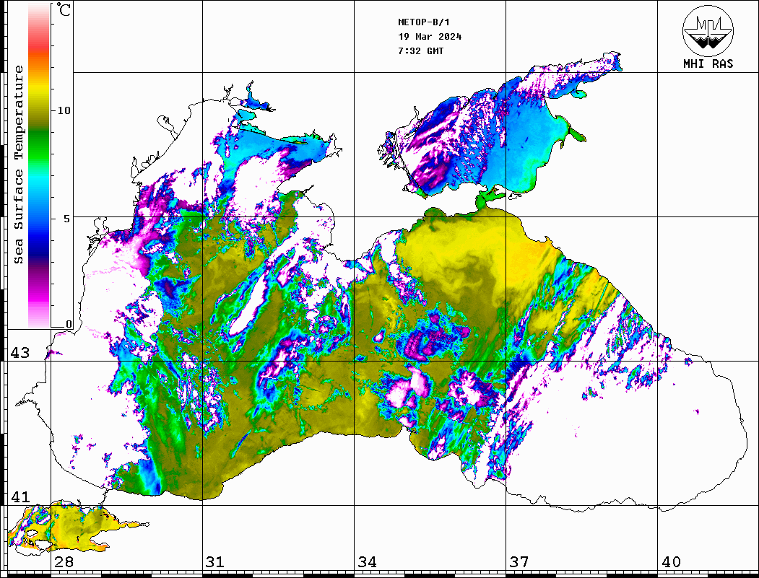This screenshot has height=578, width=759.
Task: Click the 'MHI RAS' caption text
Action: point(708,64)
